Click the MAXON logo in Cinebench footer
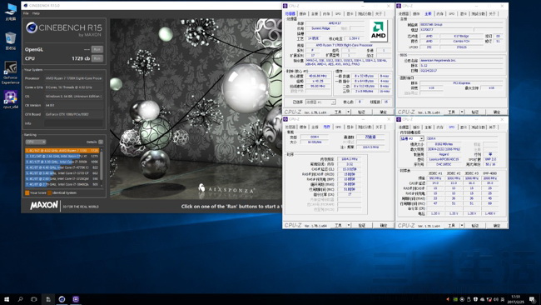The width and height of the screenshot is (541, 305). point(44,205)
